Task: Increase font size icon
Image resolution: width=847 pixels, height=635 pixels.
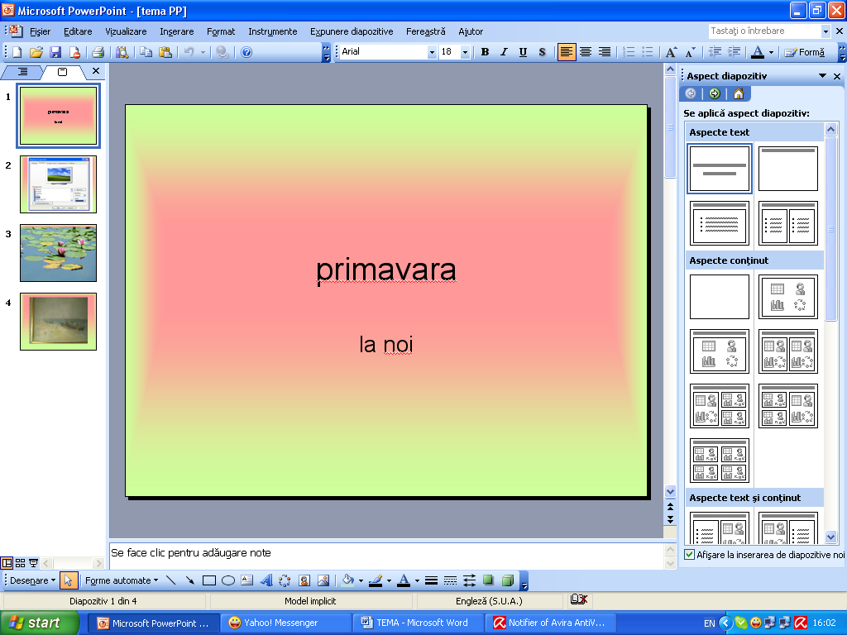Action: [671, 52]
